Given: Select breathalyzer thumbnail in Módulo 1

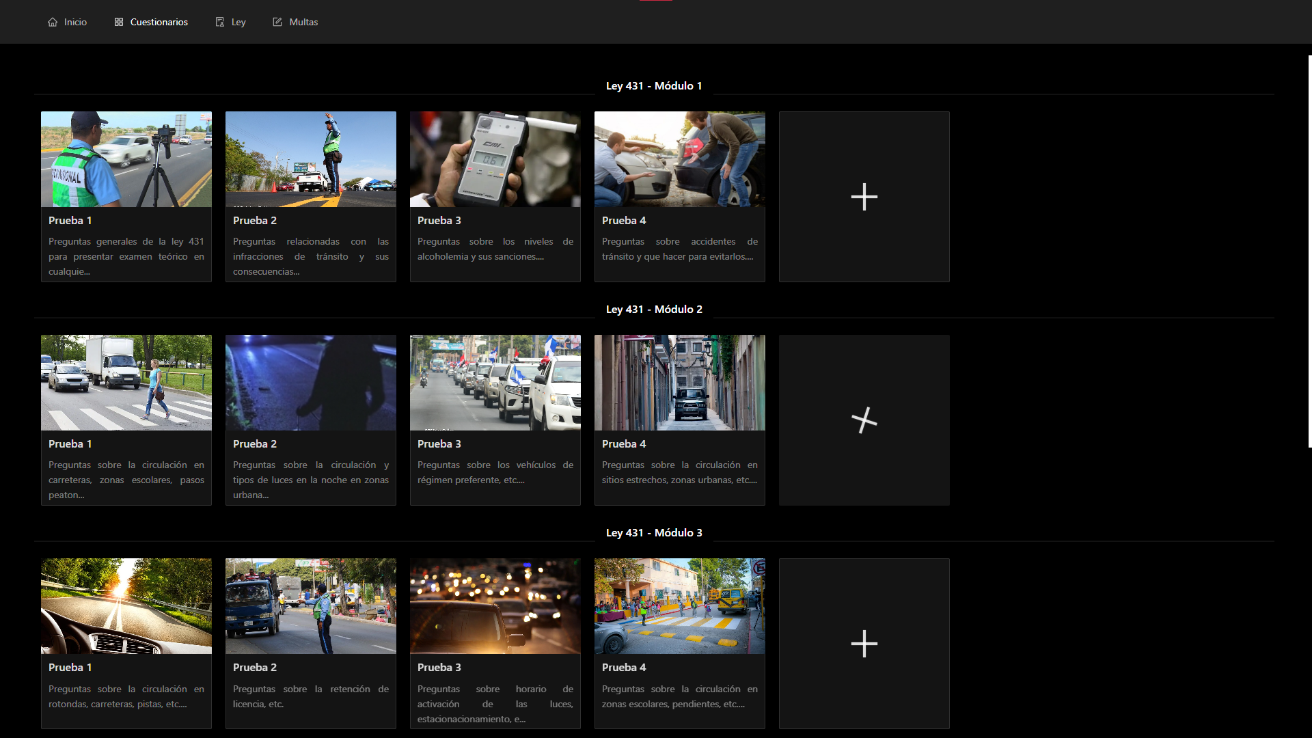Looking at the screenshot, I should [495, 159].
